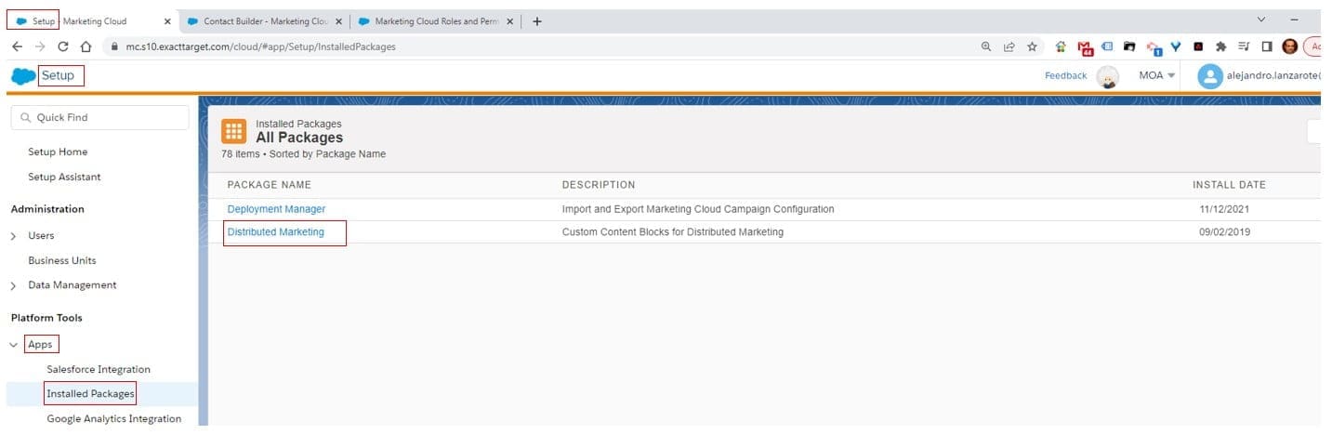Image resolution: width=1332 pixels, height=435 pixels.
Task: Select Salesforce Integration in the sidebar
Action: pyautogui.click(x=99, y=370)
